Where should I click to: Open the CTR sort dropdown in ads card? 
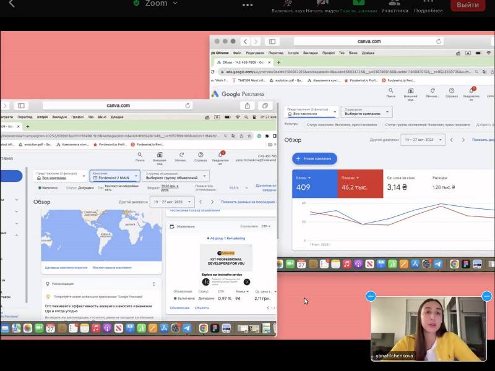point(266,226)
